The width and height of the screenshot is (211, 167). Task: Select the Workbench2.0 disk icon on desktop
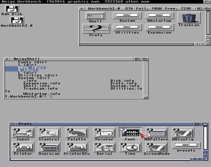tap(17, 20)
